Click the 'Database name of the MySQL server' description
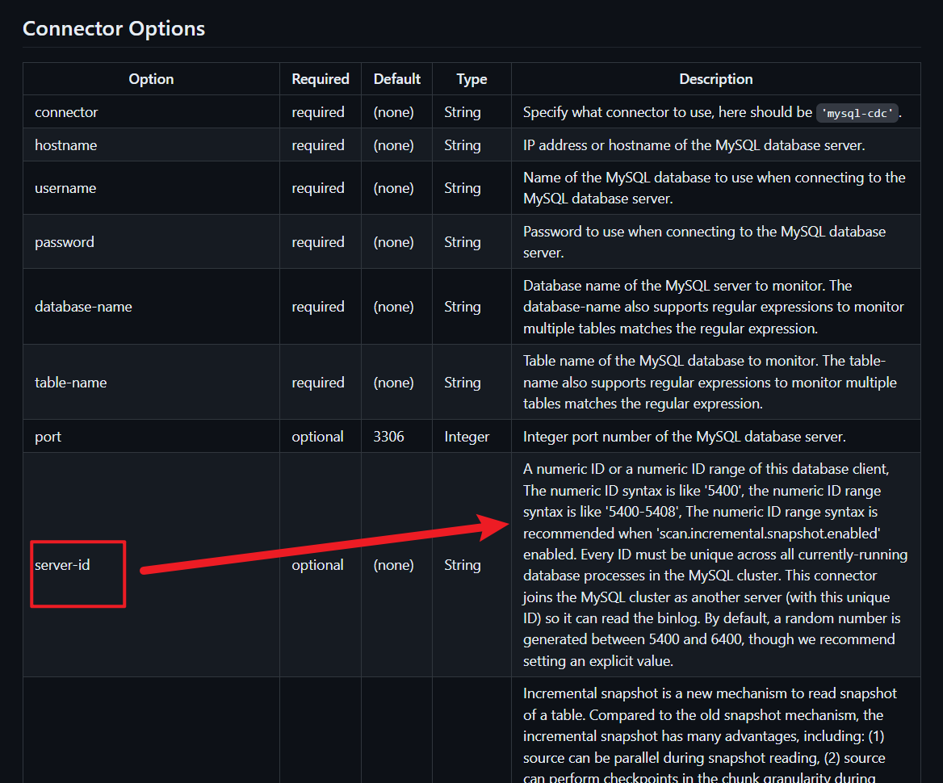 tap(713, 307)
